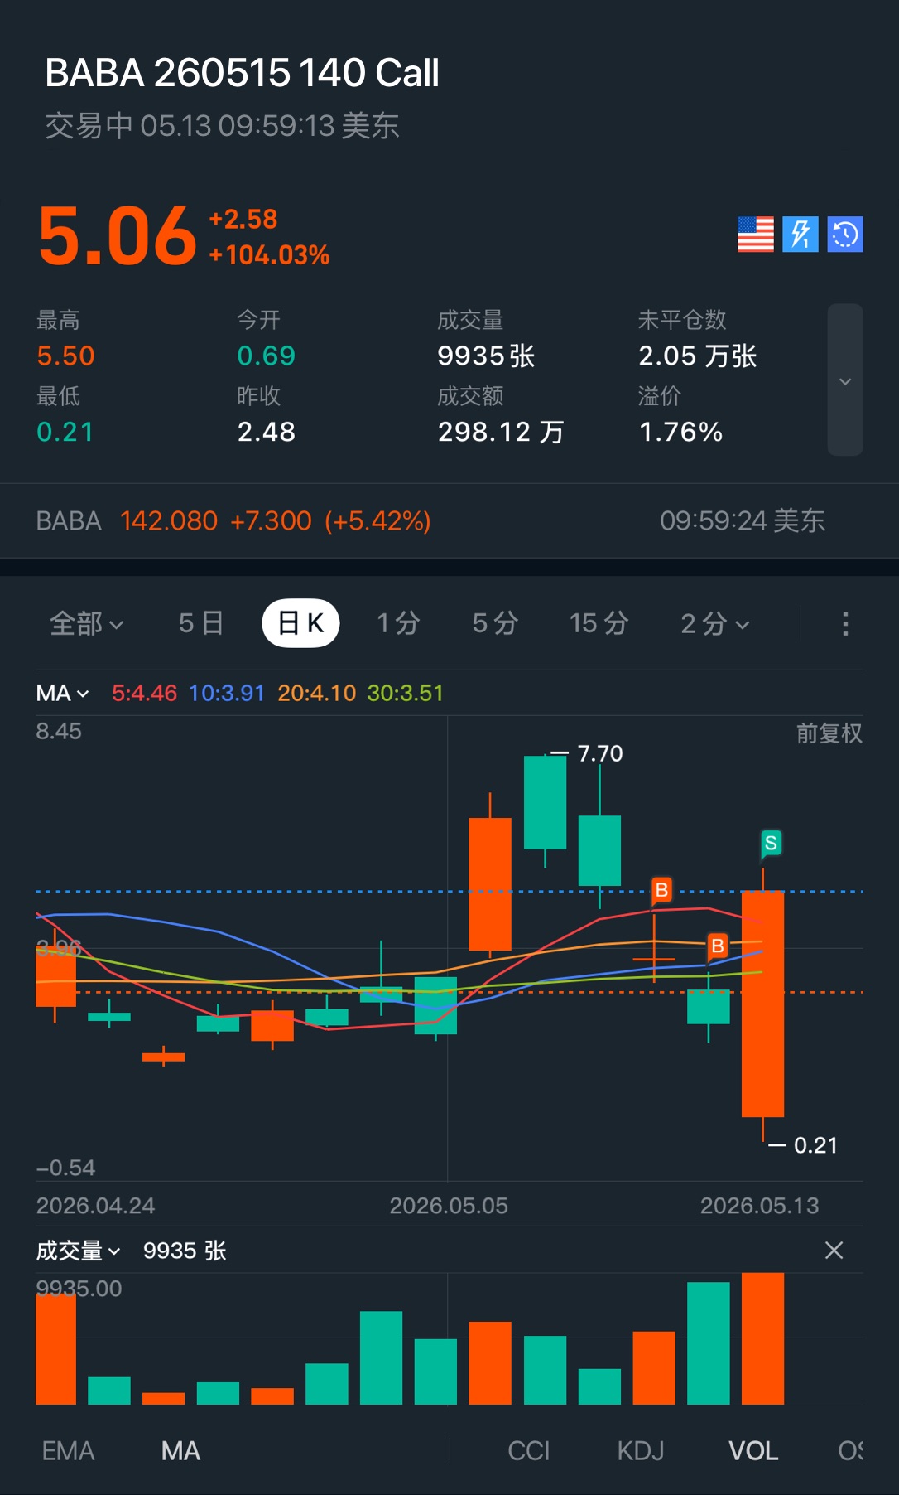The height and width of the screenshot is (1495, 899).
Task: Expand the quote details panel chevron
Action: click(845, 380)
